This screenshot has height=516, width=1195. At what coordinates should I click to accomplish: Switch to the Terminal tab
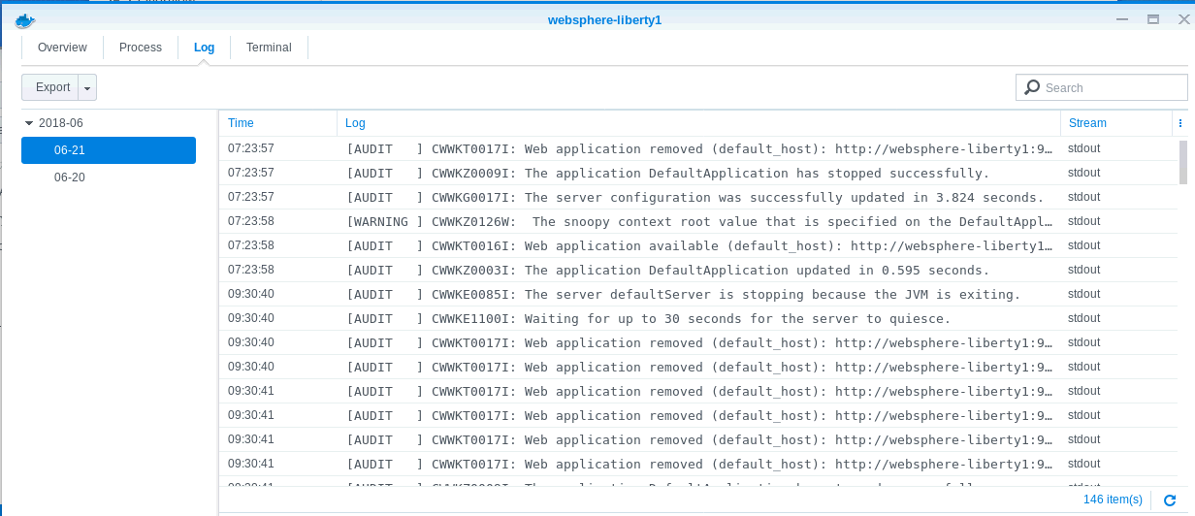(269, 48)
